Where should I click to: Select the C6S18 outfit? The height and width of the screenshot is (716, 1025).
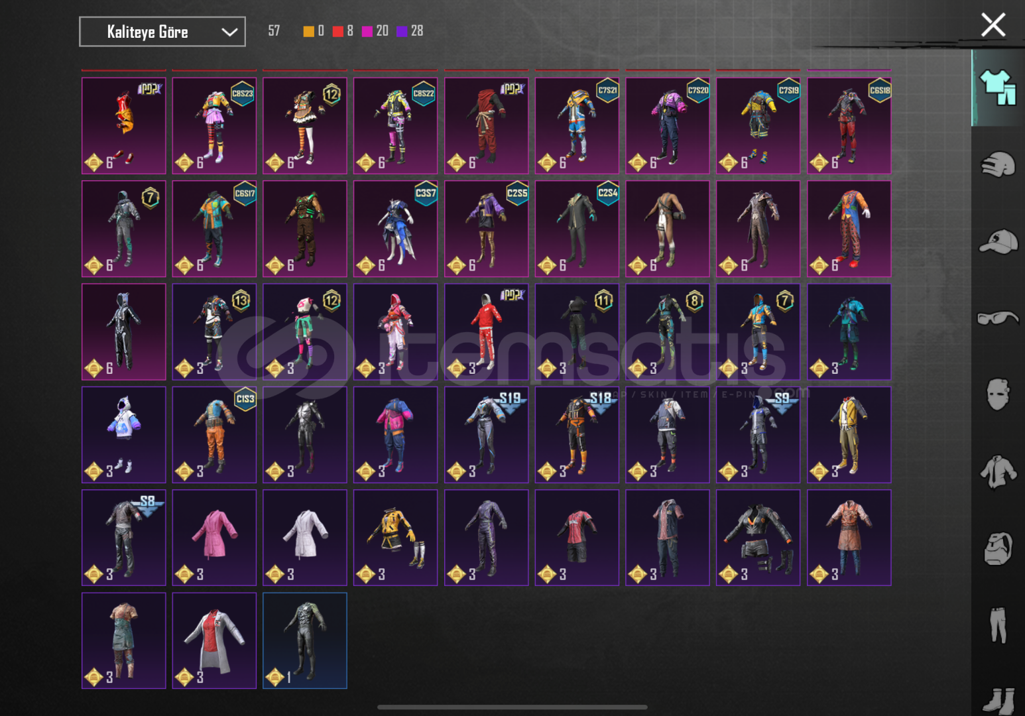coord(849,126)
